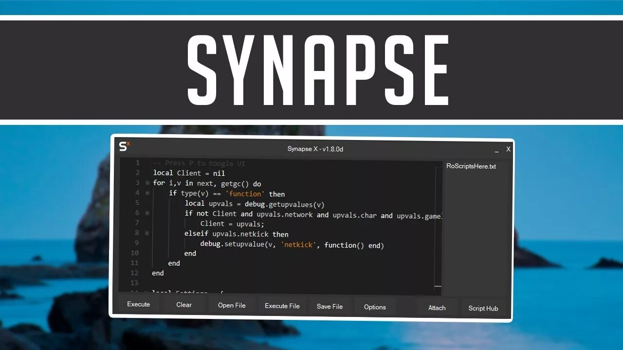Click the 'local upvals = debug.getupvalues(v)' line
The width and height of the screenshot is (623, 350).
(x=255, y=204)
